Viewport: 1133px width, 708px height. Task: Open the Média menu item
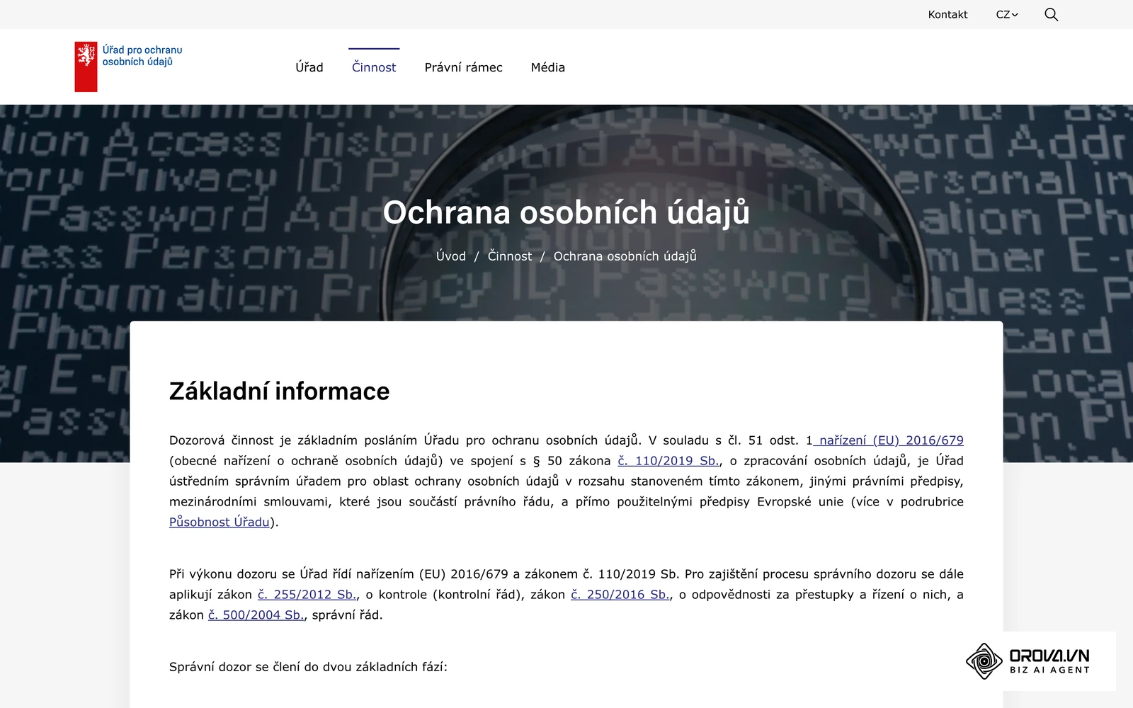coord(548,67)
